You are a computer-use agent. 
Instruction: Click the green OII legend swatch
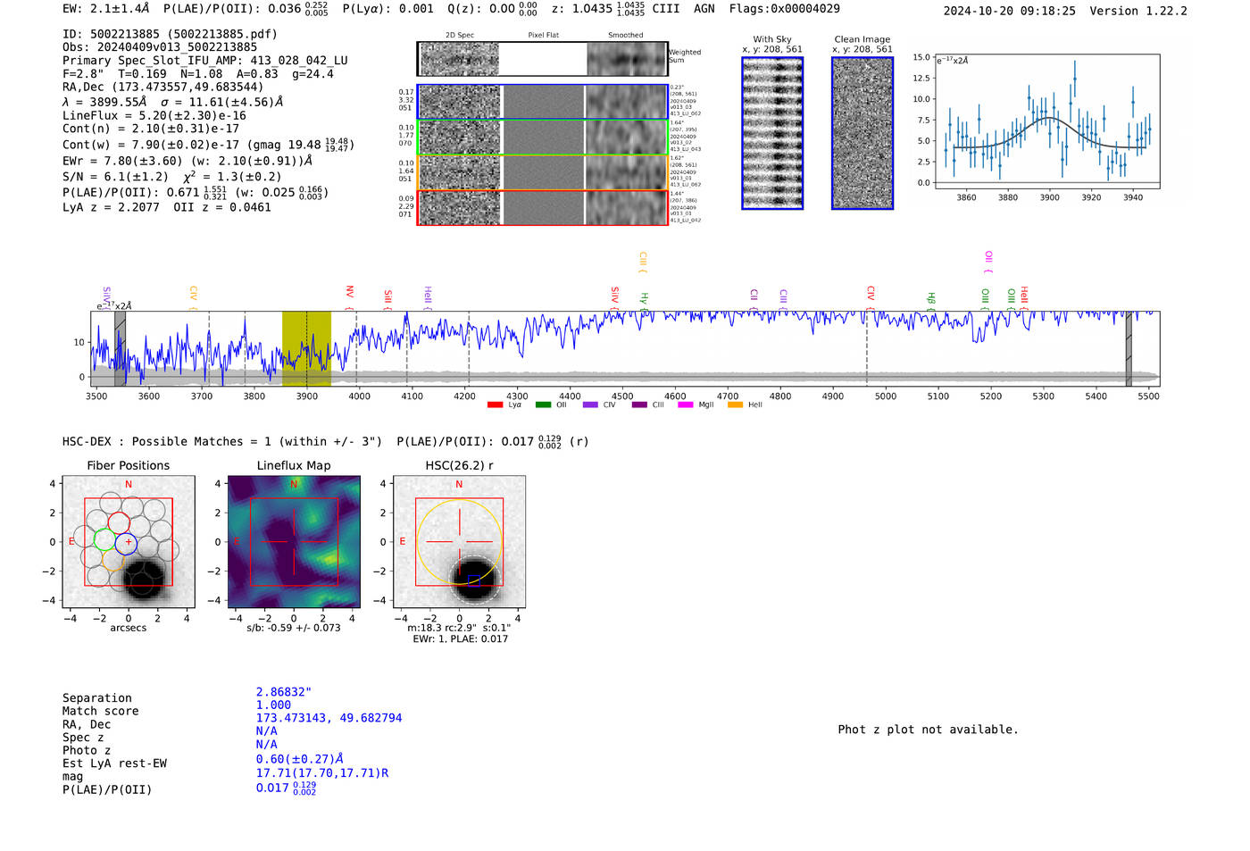click(543, 405)
